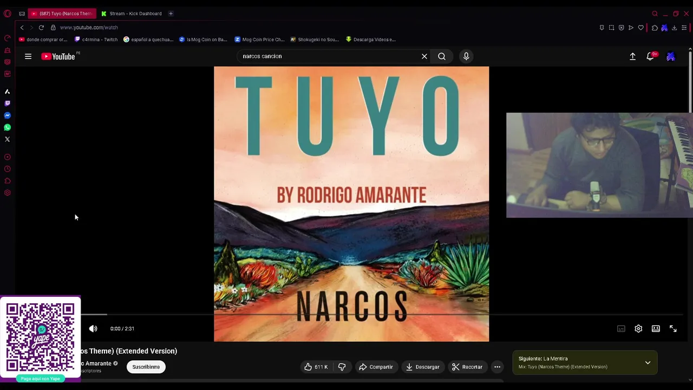Open the YouTube upload/create icon
This screenshot has width=693, height=390.
click(632, 56)
